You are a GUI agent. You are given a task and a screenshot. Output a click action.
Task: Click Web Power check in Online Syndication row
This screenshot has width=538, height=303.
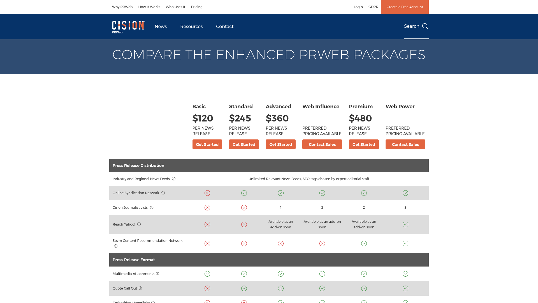pyautogui.click(x=405, y=193)
